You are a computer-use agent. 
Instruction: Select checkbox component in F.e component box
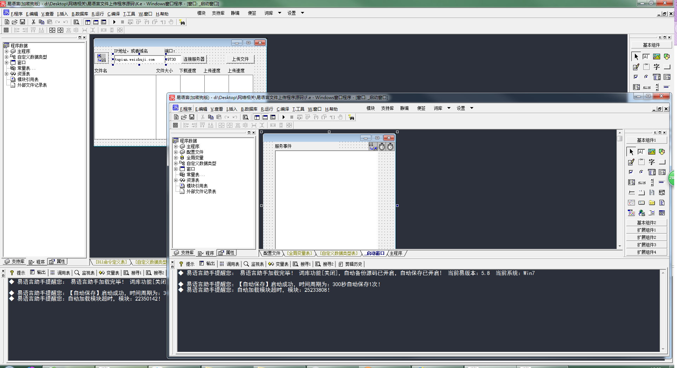click(x=631, y=172)
